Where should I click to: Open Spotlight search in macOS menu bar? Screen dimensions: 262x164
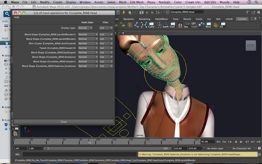(x=256, y=2)
